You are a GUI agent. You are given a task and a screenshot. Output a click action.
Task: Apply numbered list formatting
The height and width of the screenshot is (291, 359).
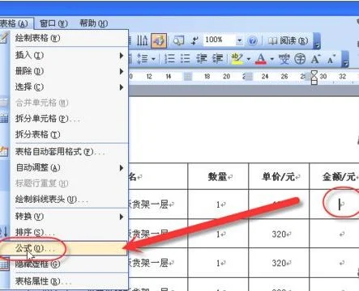coord(169,58)
